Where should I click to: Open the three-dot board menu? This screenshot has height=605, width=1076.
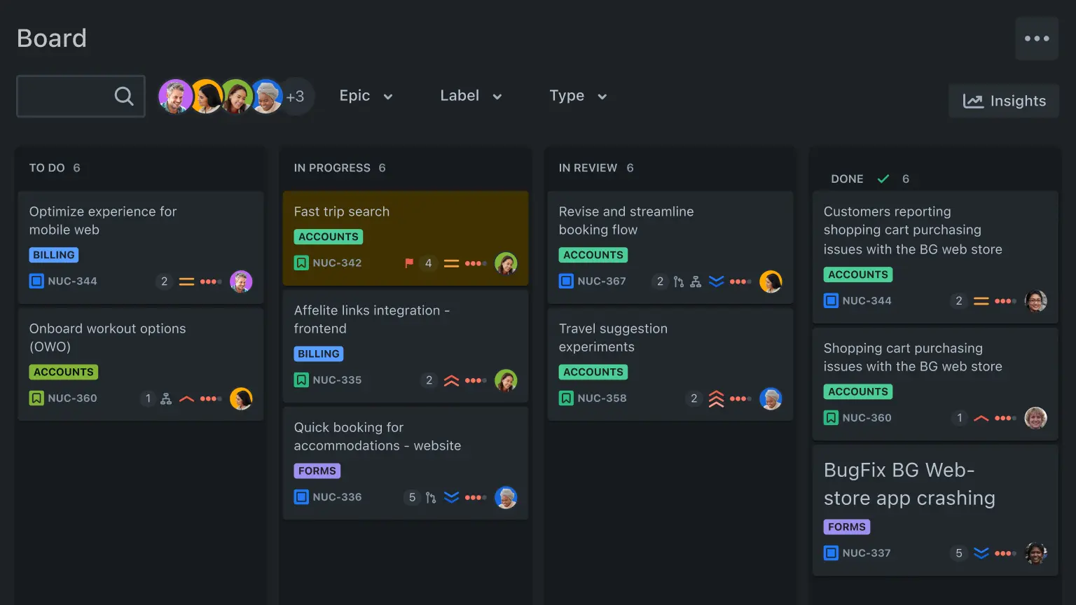point(1036,39)
